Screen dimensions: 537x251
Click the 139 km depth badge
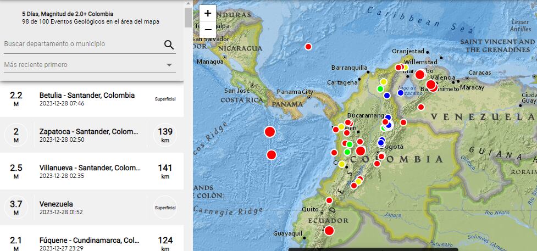pyautogui.click(x=165, y=135)
